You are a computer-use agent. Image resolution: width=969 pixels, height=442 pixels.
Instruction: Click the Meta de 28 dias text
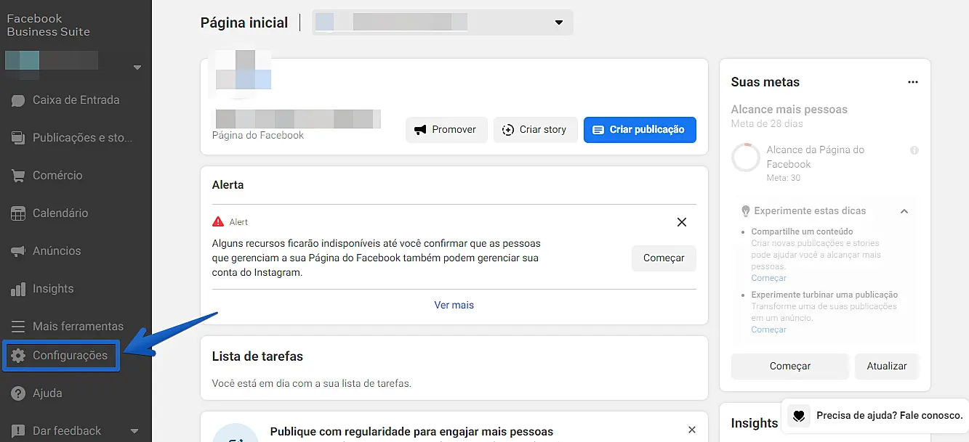click(767, 123)
